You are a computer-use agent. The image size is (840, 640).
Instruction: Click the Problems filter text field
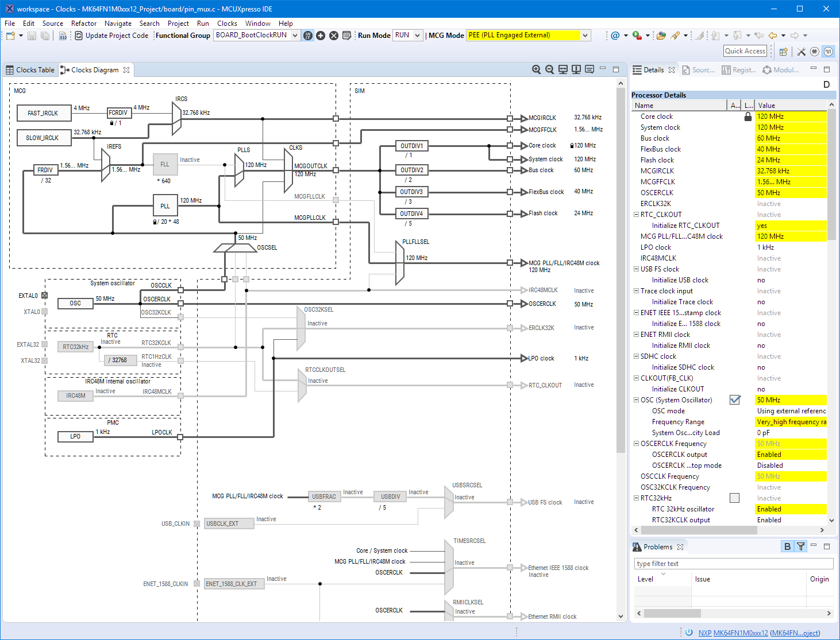pyautogui.click(x=733, y=564)
